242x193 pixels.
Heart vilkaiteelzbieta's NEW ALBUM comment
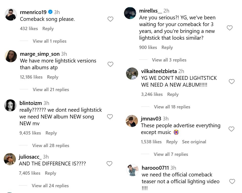pos(231,81)
